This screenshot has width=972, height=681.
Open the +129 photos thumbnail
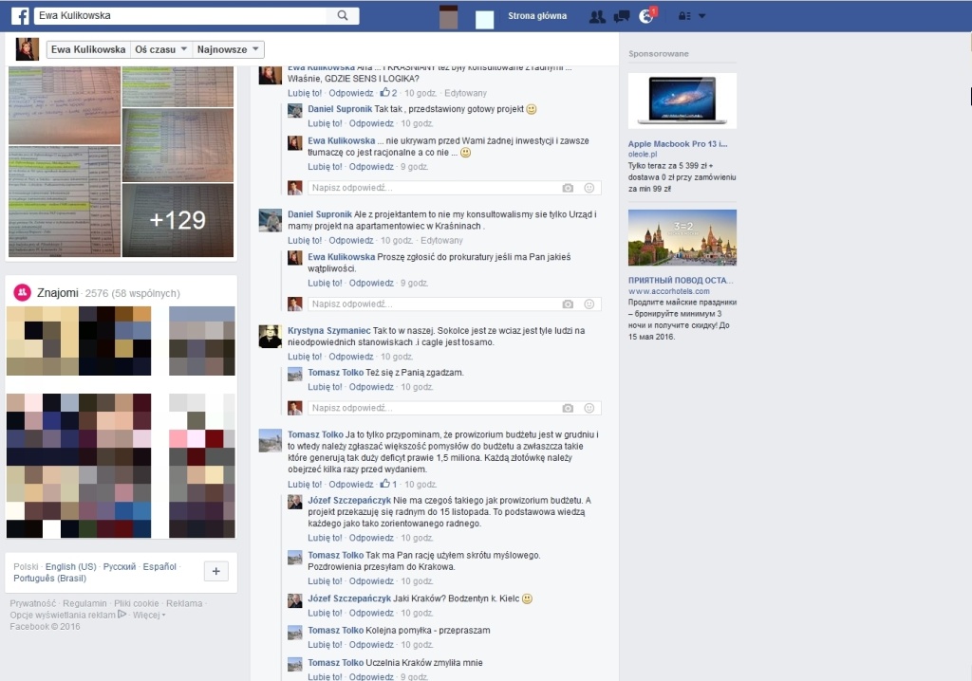coord(178,220)
